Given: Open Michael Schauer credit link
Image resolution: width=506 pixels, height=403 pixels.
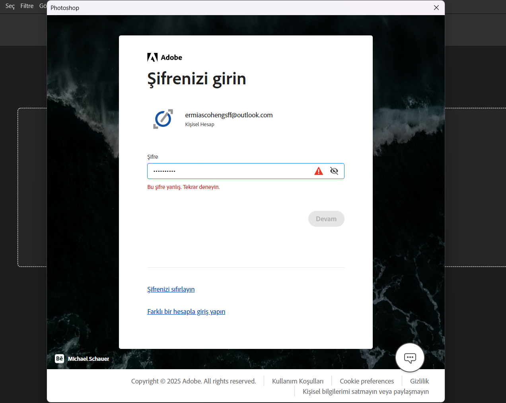Looking at the screenshot, I should [x=88, y=359].
